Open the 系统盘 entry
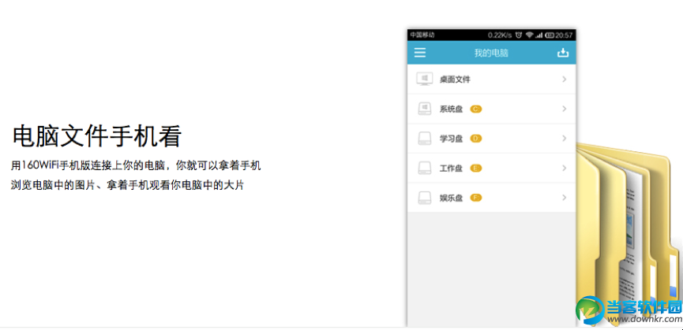Viewport: 683px width, 330px height. click(x=491, y=109)
